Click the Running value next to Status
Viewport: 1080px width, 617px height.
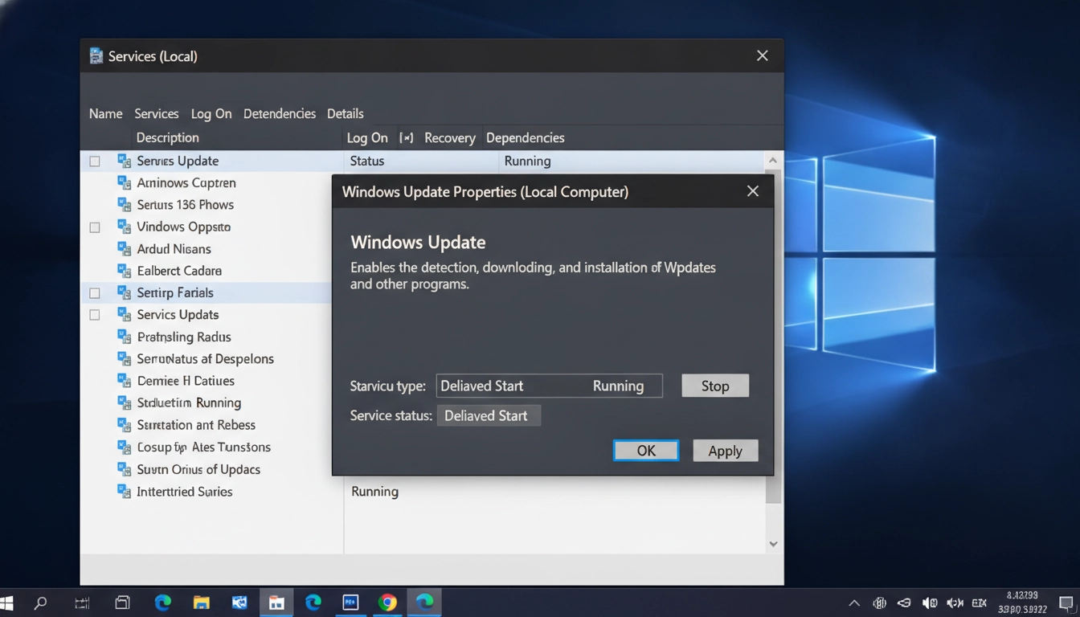pos(527,161)
